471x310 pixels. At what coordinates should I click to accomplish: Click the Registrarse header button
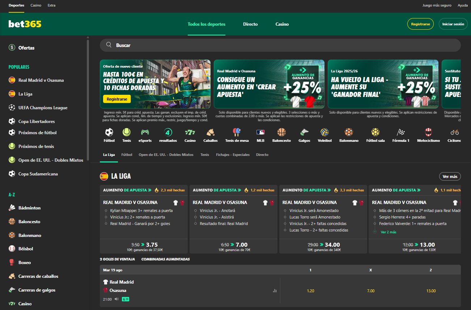point(420,24)
